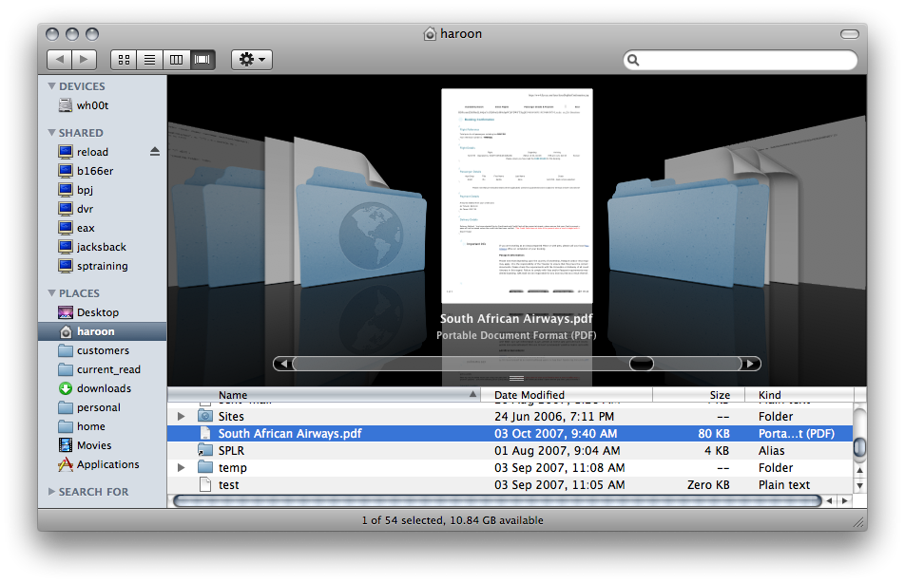Select Cover Flow view button
Image resolution: width=905 pixels, height=583 pixels.
pos(202,60)
